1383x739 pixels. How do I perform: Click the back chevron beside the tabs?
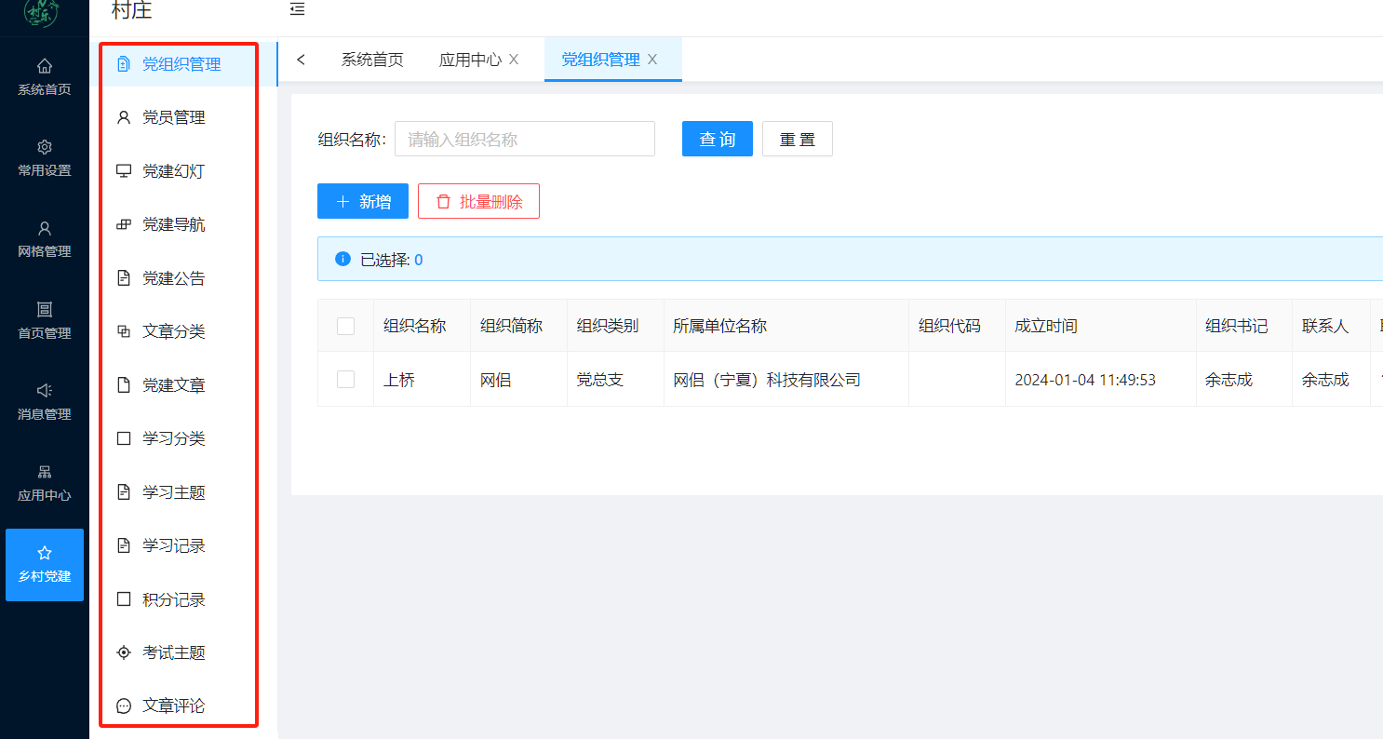301,59
